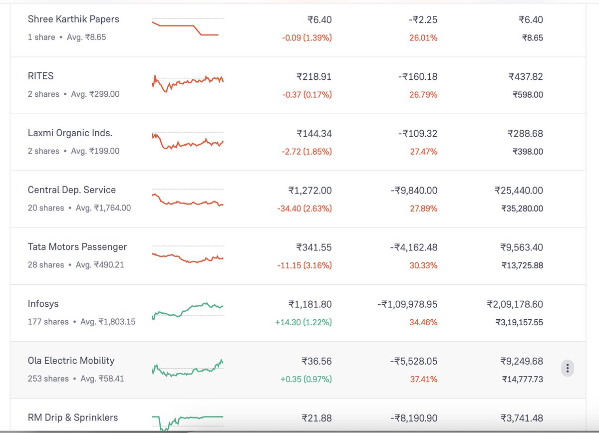Open Ola Electric Mobility stock name
The width and height of the screenshot is (599, 433).
pyautogui.click(x=71, y=361)
